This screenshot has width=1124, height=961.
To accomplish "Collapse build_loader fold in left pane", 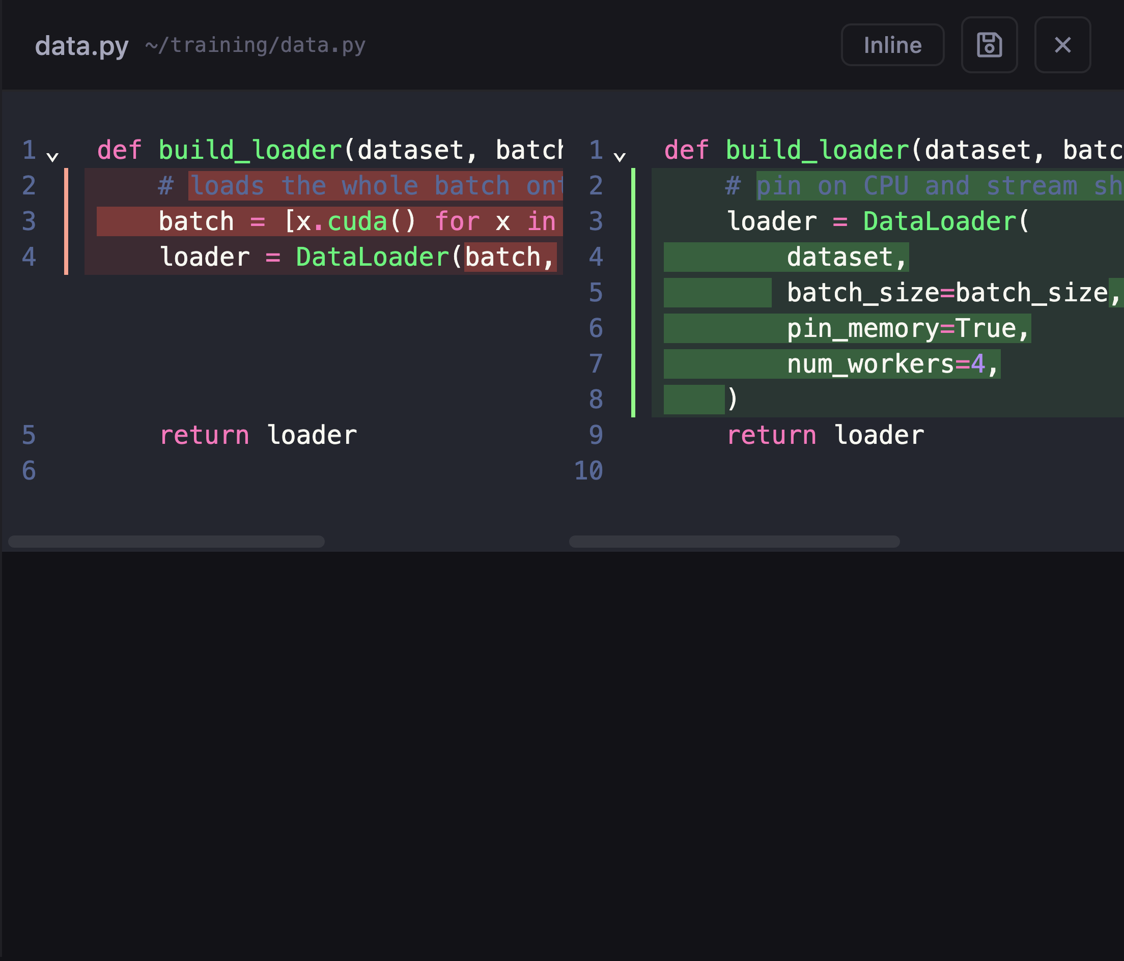I will point(52,157).
